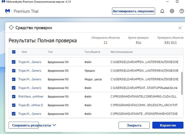Uncheck the Trojan.Bi...inMiner.E row checkbox
This screenshot has height=134, width=185.
tap(14, 105)
